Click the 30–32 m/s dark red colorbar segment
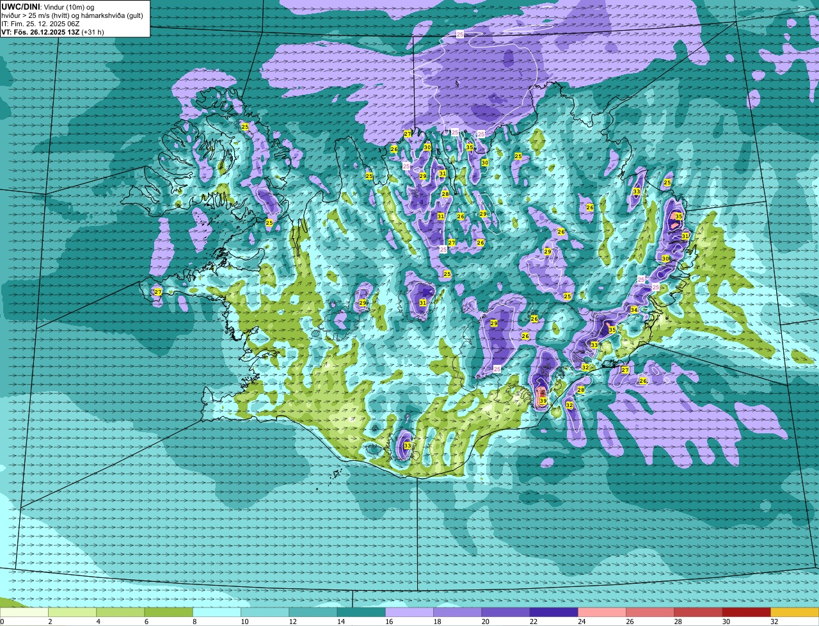Screen dimensions: 819x626 pos(747,612)
